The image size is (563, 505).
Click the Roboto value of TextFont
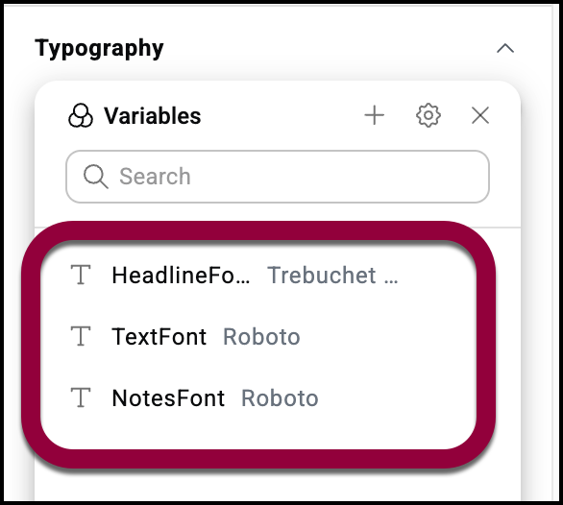pyautogui.click(x=261, y=337)
